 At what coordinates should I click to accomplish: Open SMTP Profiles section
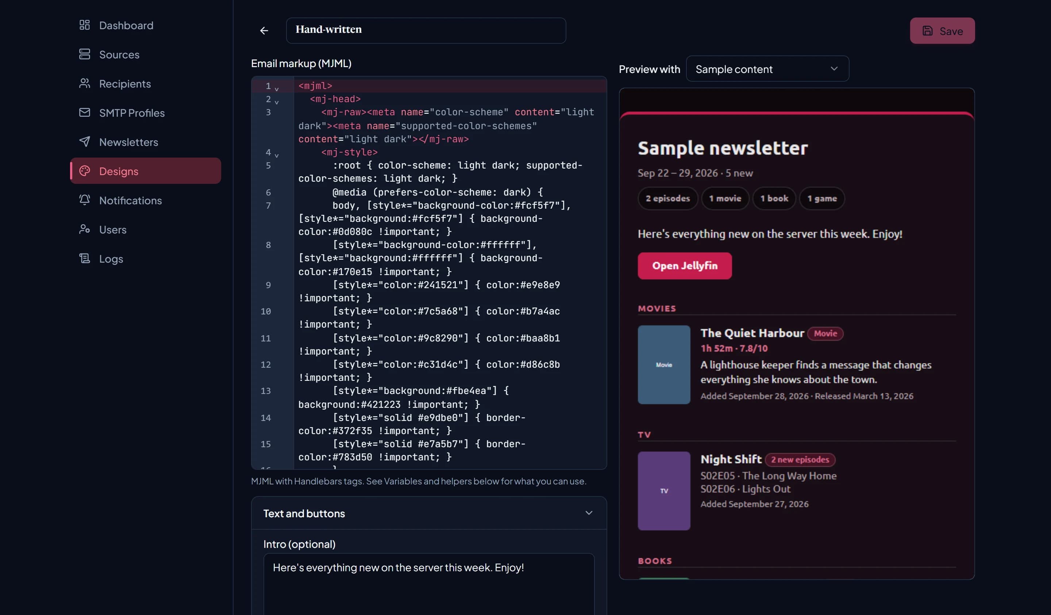pos(146,113)
